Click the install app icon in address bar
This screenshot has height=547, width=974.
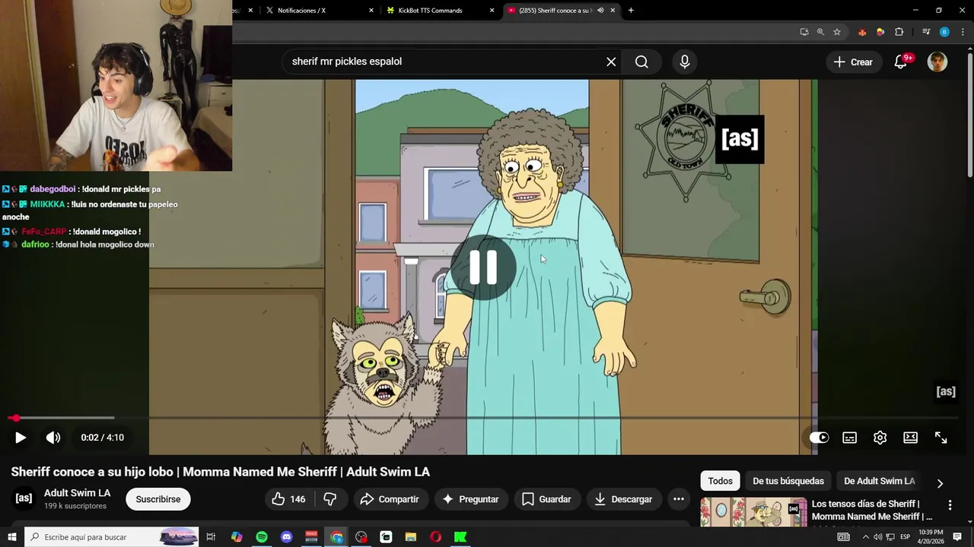[804, 32]
